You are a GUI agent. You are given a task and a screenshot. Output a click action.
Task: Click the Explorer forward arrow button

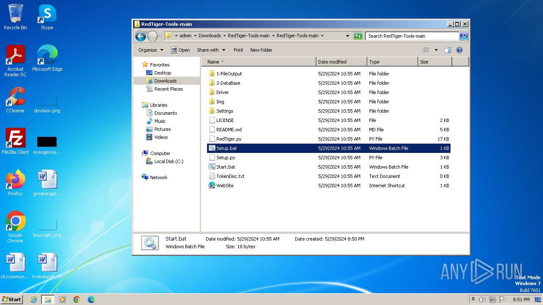pyautogui.click(x=152, y=36)
